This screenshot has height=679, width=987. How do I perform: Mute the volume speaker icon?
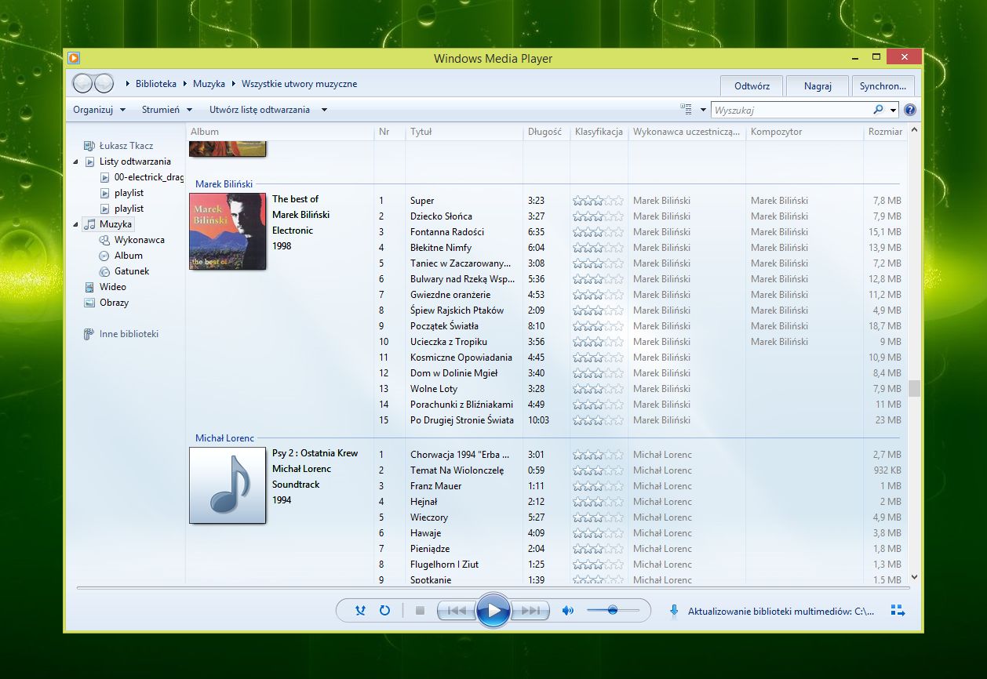[568, 610]
